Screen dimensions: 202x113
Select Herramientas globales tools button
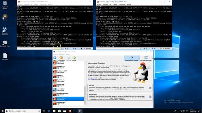[x=146, y=58]
